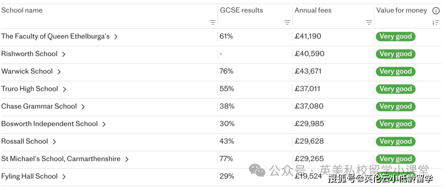Open The Faculty of Queen Ethelburga's link
The height and width of the screenshot is (188, 443).
point(55,36)
